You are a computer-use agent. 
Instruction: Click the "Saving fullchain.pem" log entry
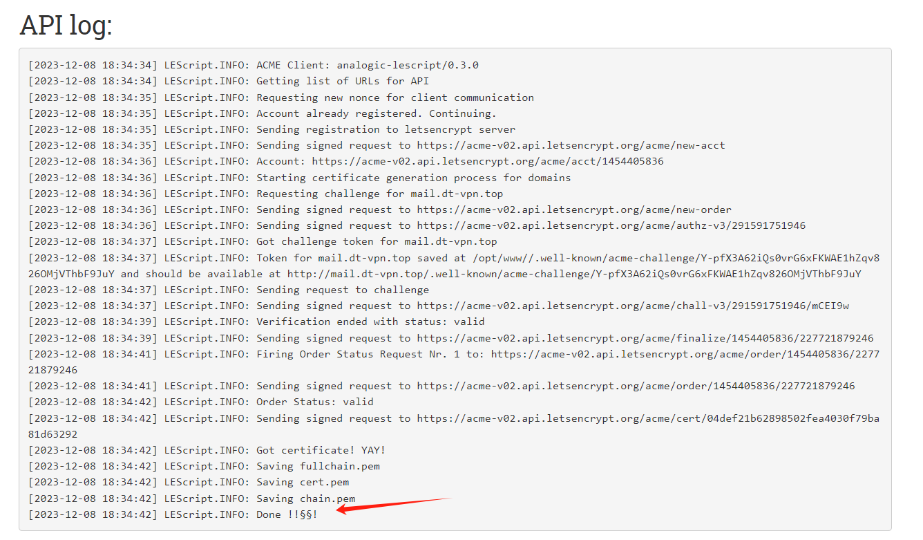click(x=318, y=466)
